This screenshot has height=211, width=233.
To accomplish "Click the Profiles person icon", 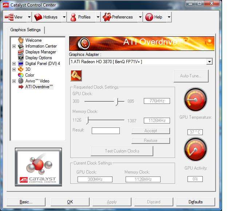I will 73,17.
